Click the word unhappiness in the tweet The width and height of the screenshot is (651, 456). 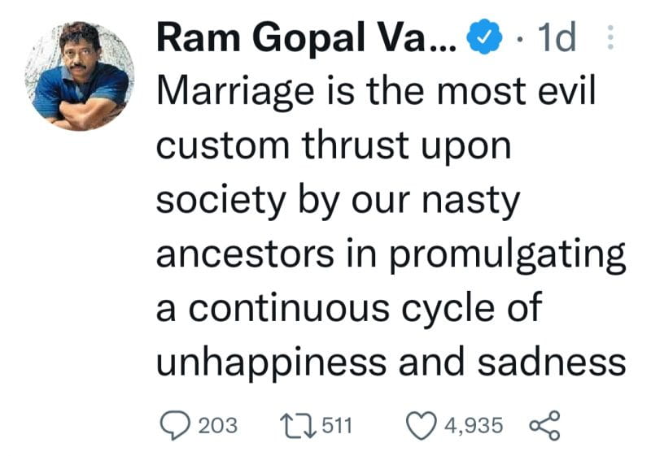pos(271,363)
